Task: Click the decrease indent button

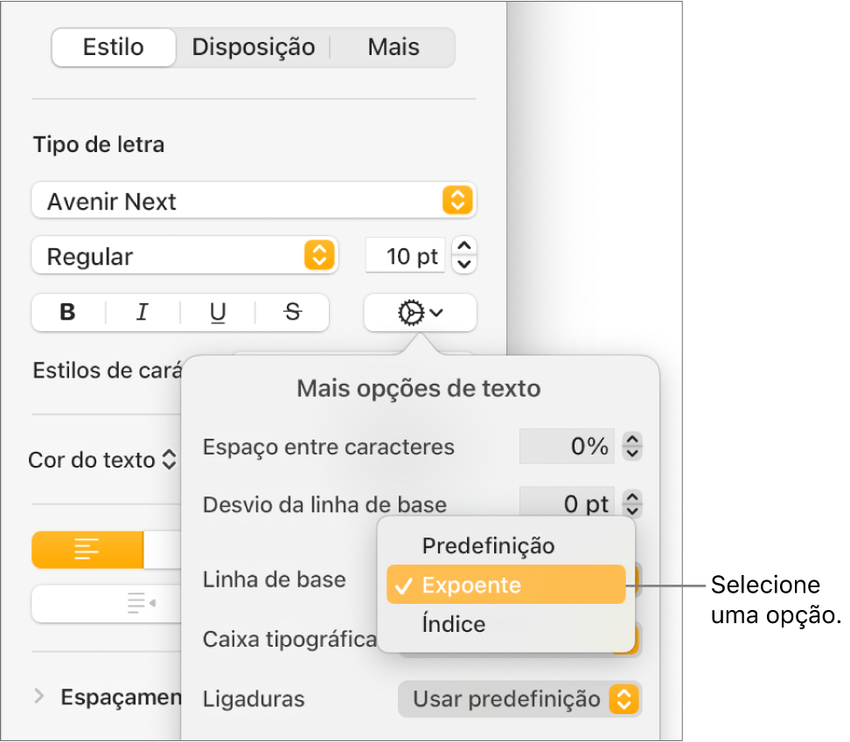Action: [140, 602]
